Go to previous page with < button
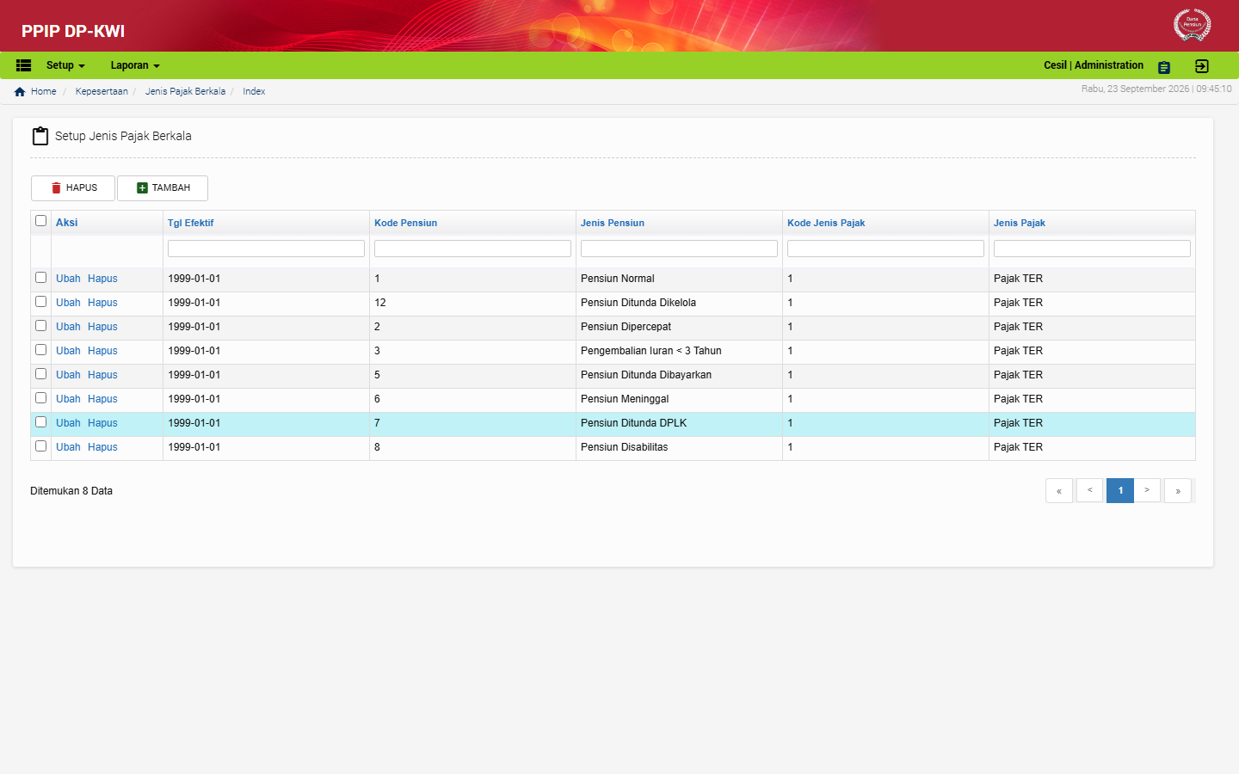This screenshot has width=1239, height=774. click(1089, 490)
